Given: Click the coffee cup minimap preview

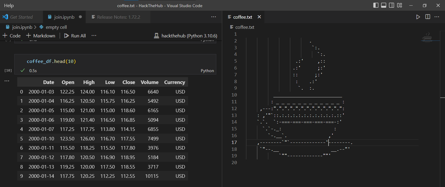Looking at the screenshot, I should coord(428,38).
